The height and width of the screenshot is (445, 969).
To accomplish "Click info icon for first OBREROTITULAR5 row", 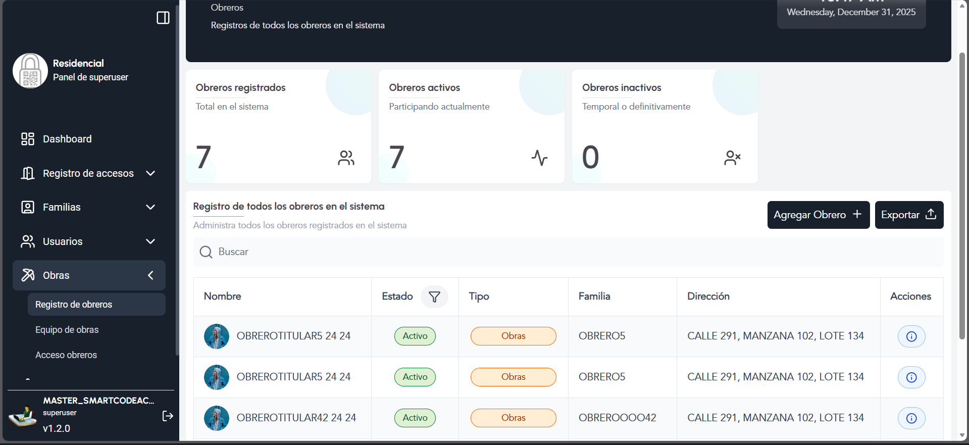I will 911,336.
